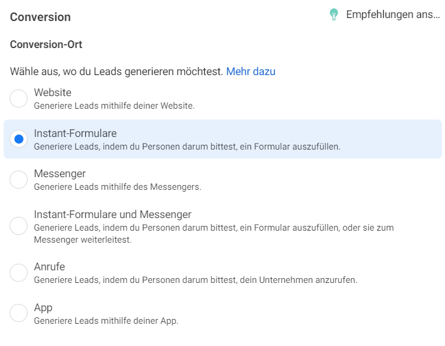Open the 'Empfehlungen ans…' recommendations button

tap(384, 14)
